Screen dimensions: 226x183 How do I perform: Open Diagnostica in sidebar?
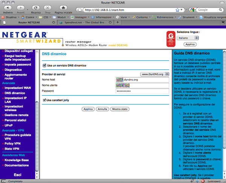click(x=13, y=70)
